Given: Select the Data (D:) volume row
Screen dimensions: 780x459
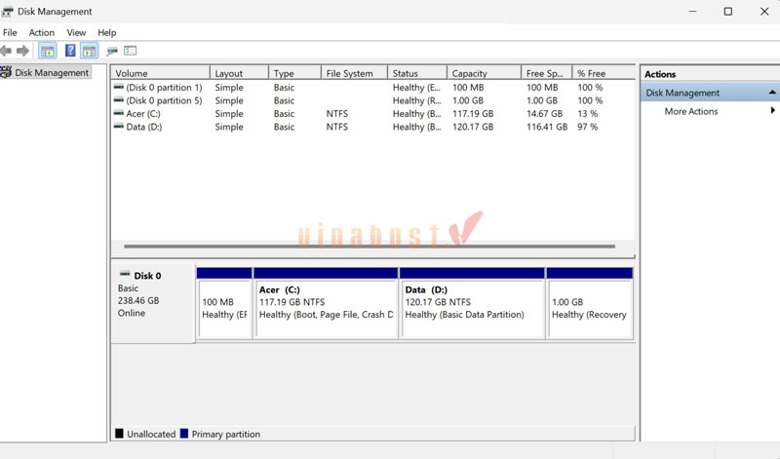Looking at the screenshot, I should [x=373, y=127].
